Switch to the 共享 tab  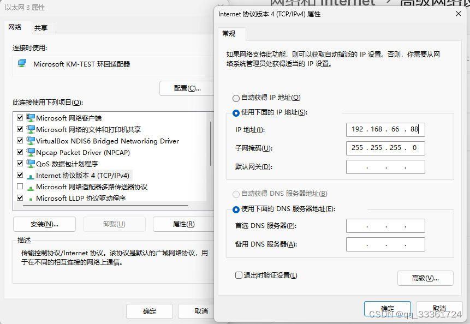(43, 27)
